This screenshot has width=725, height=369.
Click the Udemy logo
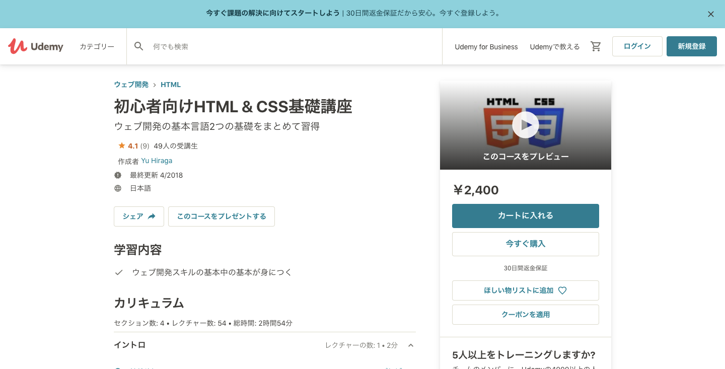tap(36, 46)
